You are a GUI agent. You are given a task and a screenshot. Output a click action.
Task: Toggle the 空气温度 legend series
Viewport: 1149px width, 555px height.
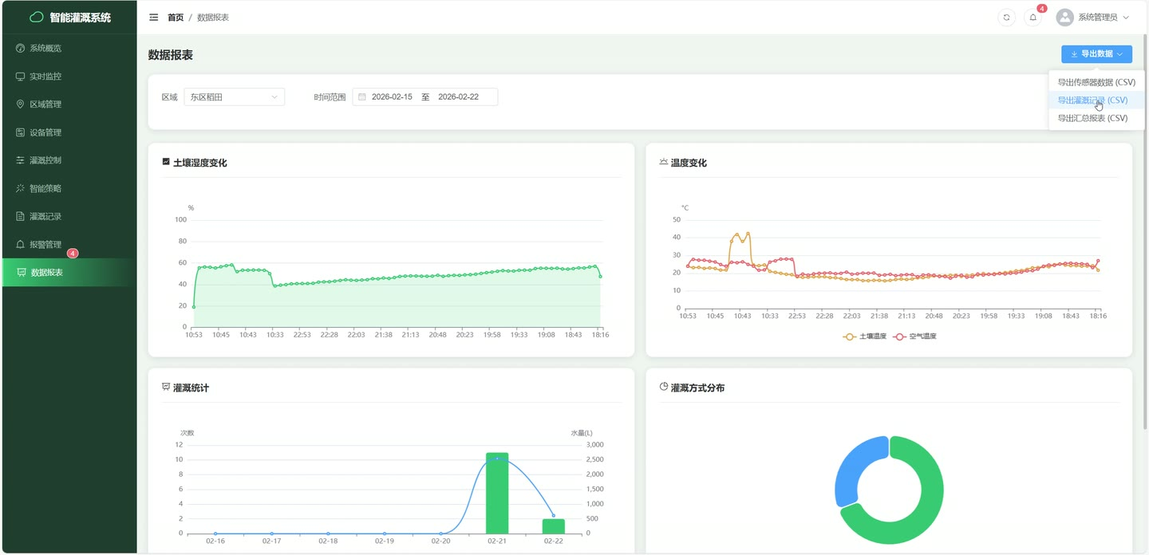914,337
